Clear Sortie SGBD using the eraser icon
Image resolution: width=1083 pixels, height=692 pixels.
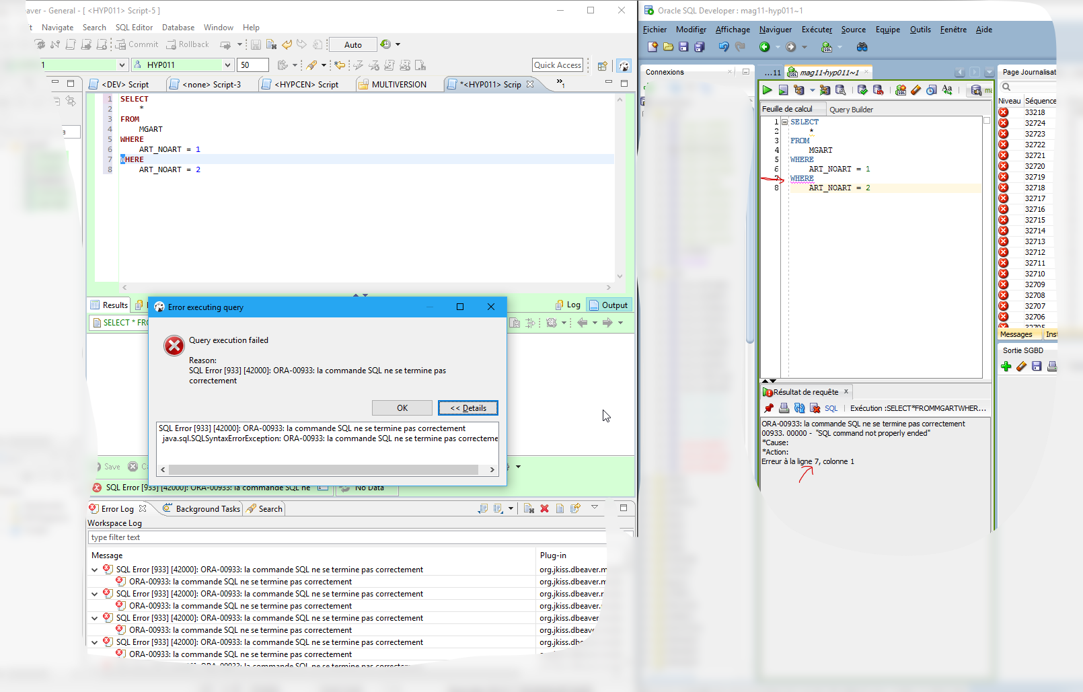pyautogui.click(x=1021, y=367)
